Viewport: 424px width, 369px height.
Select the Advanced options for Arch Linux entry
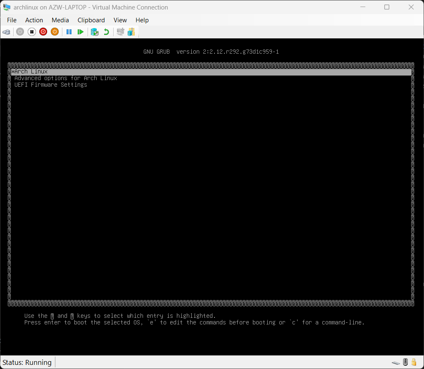(x=65, y=78)
